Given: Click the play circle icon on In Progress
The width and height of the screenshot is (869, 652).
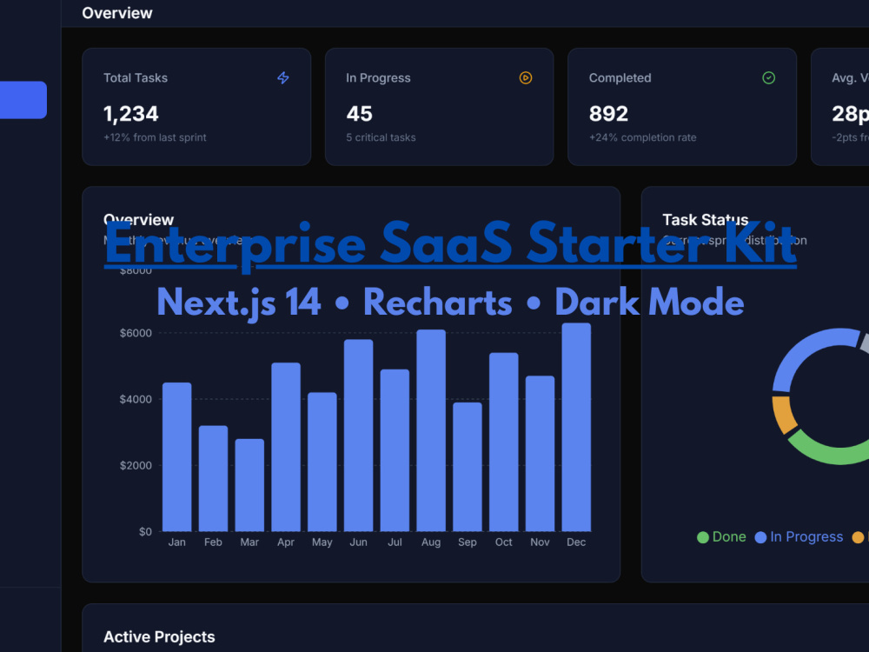Looking at the screenshot, I should pos(526,78).
